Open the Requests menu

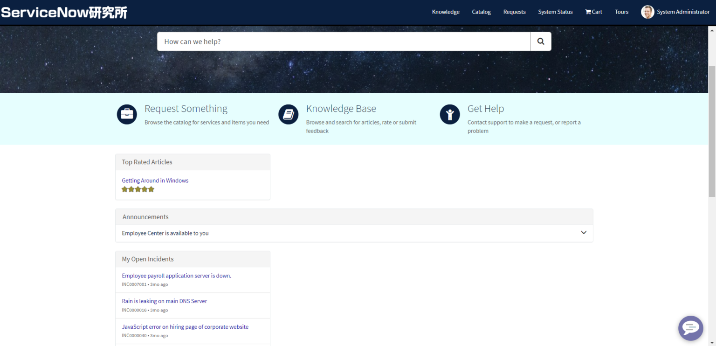514,12
